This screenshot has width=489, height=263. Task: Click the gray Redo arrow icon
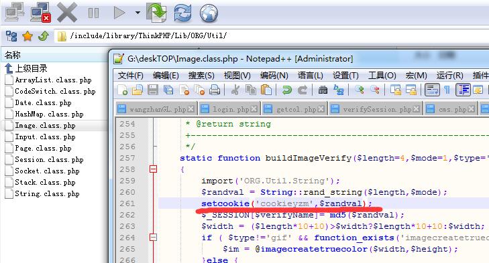coord(303,90)
